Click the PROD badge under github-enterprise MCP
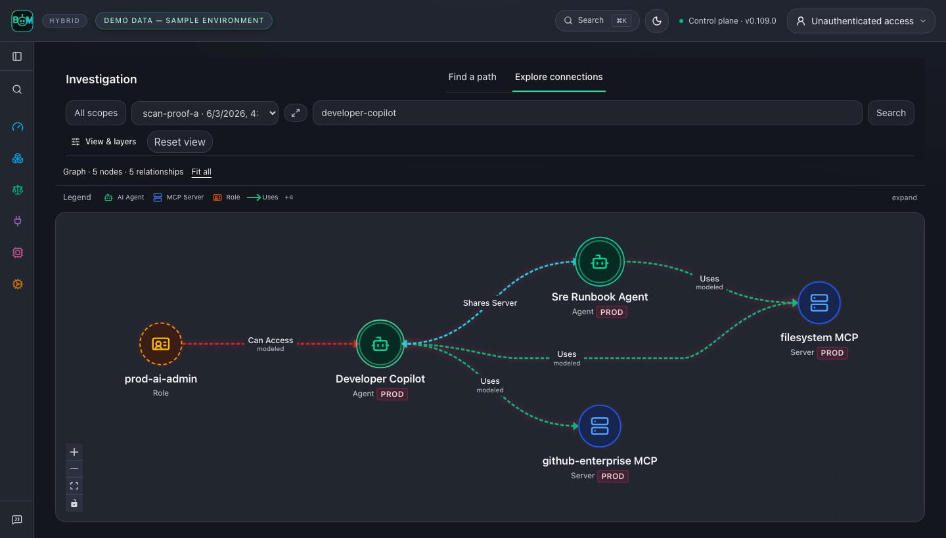The height and width of the screenshot is (538, 946). pyautogui.click(x=613, y=476)
